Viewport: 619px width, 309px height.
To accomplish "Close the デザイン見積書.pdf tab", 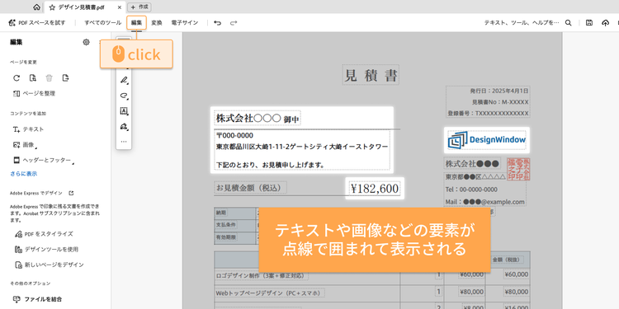I will click(119, 7).
